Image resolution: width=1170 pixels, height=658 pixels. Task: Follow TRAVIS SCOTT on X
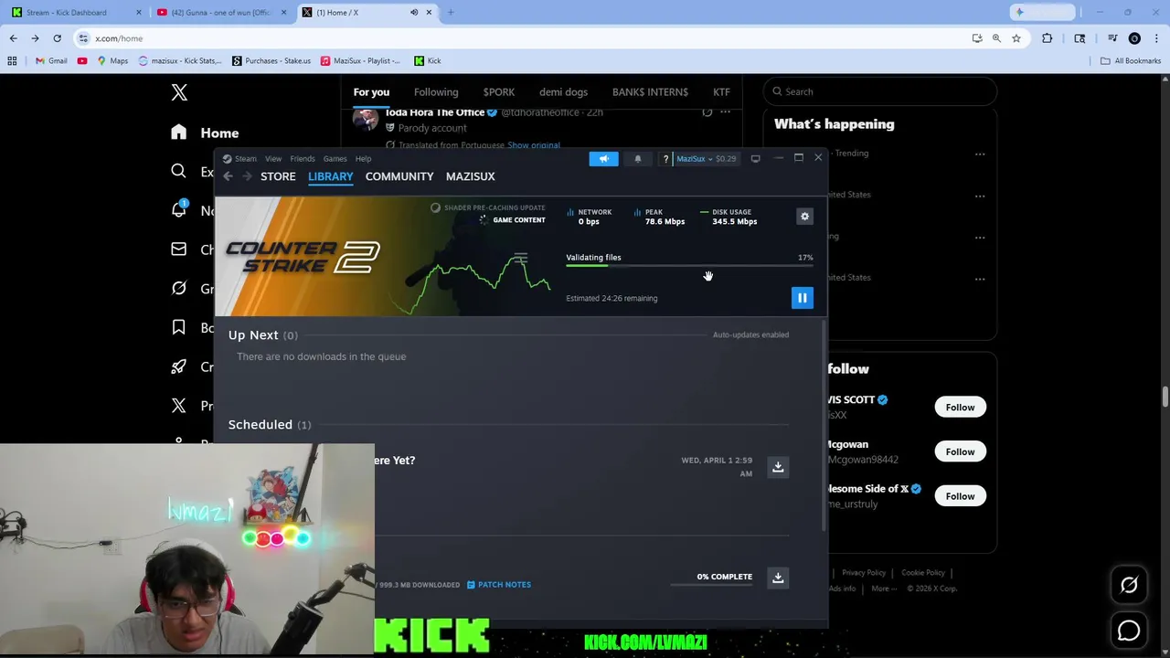(960, 408)
